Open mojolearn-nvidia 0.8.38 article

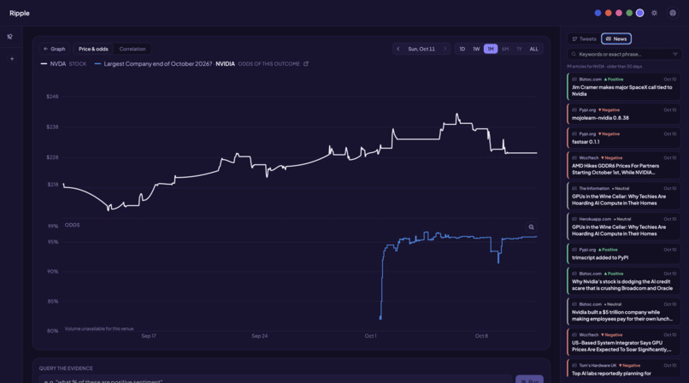(x=624, y=114)
